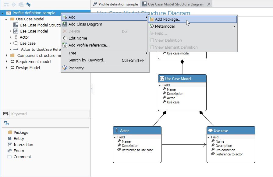273x177 pixels.
Task: Open the Tree submenu
Action: click(105, 53)
